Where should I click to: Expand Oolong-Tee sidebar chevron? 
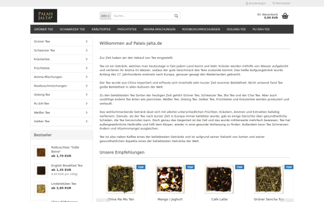86,95
